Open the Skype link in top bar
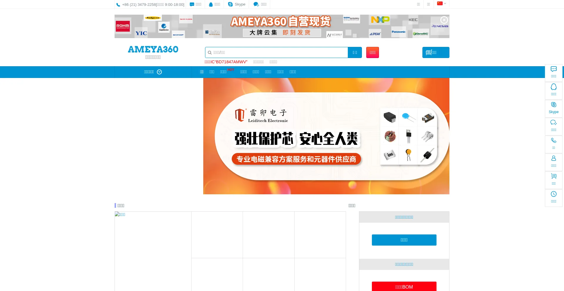The height and width of the screenshot is (291, 564). pos(236,4)
